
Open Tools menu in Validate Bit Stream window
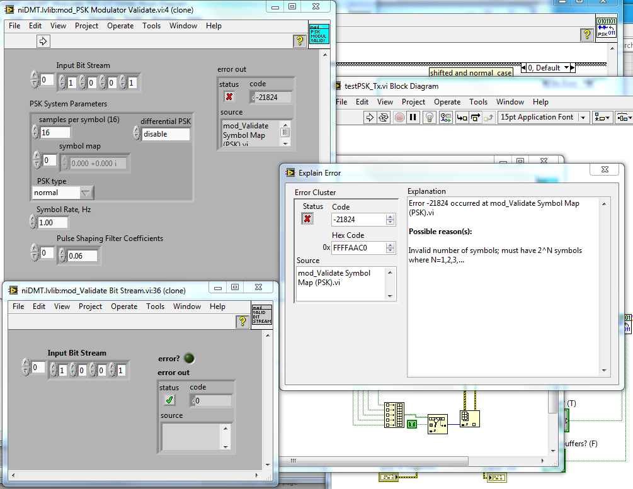click(155, 306)
